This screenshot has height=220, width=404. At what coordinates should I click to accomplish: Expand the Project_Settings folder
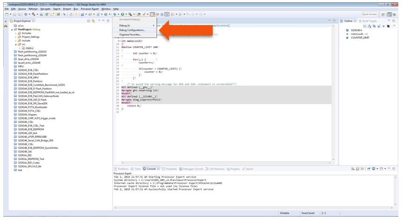coord(16,37)
